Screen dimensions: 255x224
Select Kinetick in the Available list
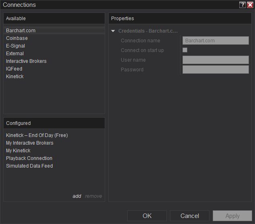[x=15, y=77]
